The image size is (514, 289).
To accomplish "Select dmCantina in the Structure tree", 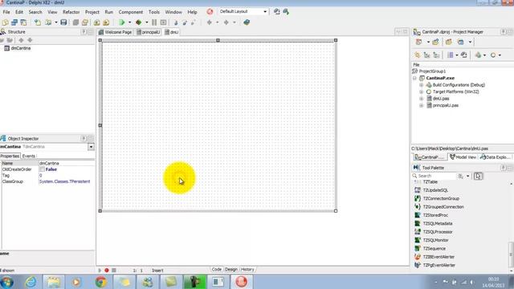I will pyautogui.click(x=21, y=48).
